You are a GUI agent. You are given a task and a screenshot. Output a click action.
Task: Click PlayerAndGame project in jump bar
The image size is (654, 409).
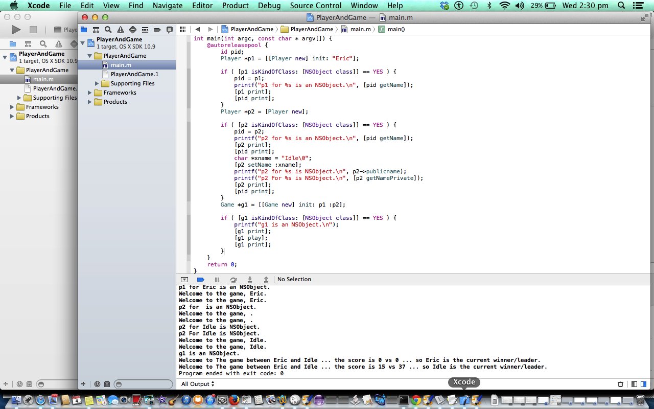[x=247, y=30]
